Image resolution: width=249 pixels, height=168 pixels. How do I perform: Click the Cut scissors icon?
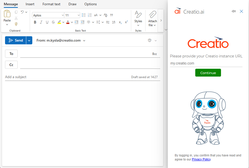tap(16, 18)
